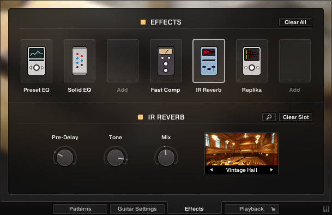Switch to the Patterns tab

80,209
